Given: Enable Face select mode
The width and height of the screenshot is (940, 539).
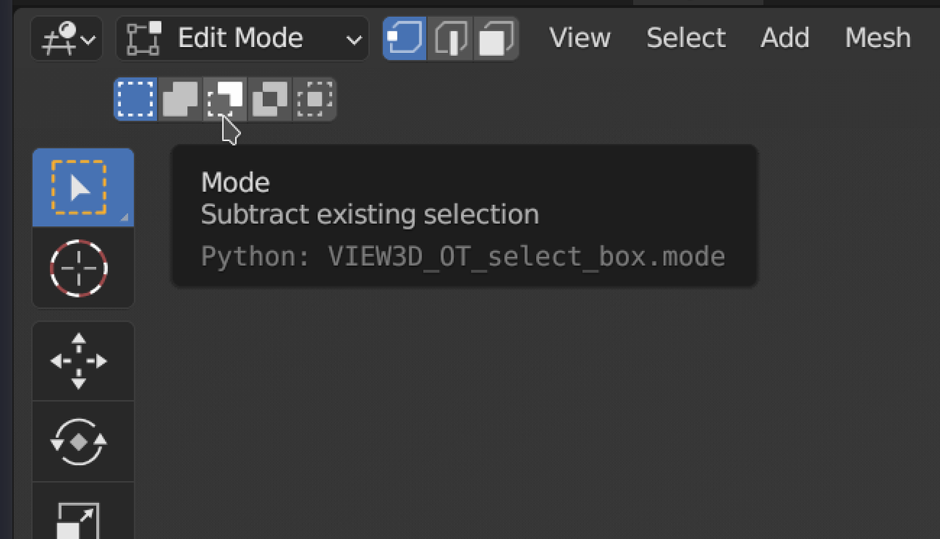Looking at the screenshot, I should click(x=496, y=37).
